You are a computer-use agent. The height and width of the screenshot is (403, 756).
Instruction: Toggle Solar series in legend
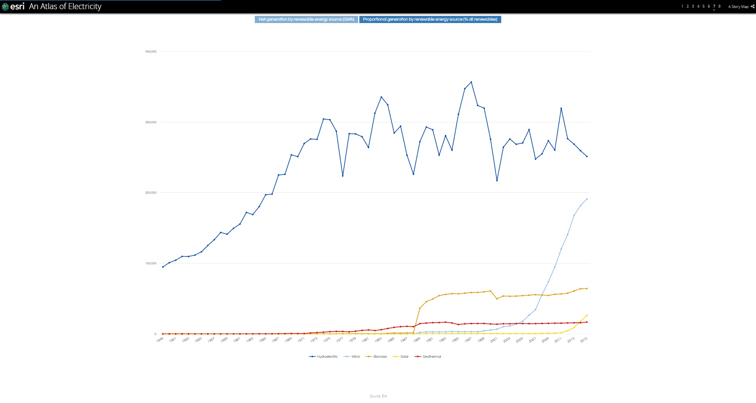coord(401,356)
